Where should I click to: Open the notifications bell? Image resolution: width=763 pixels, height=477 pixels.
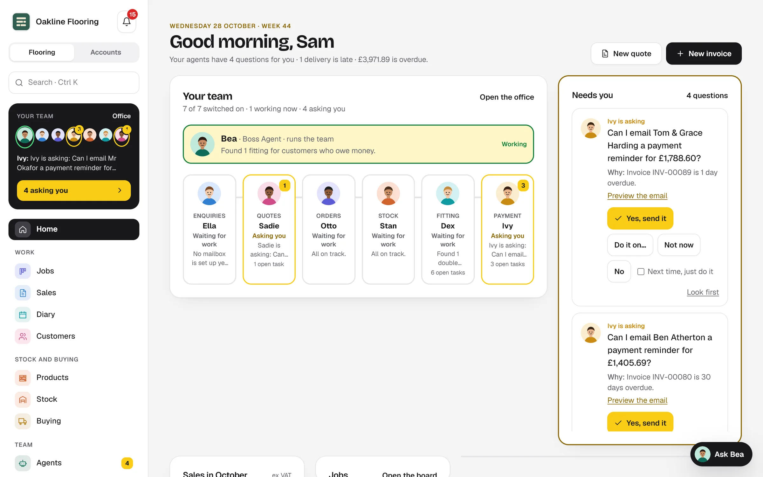click(127, 22)
